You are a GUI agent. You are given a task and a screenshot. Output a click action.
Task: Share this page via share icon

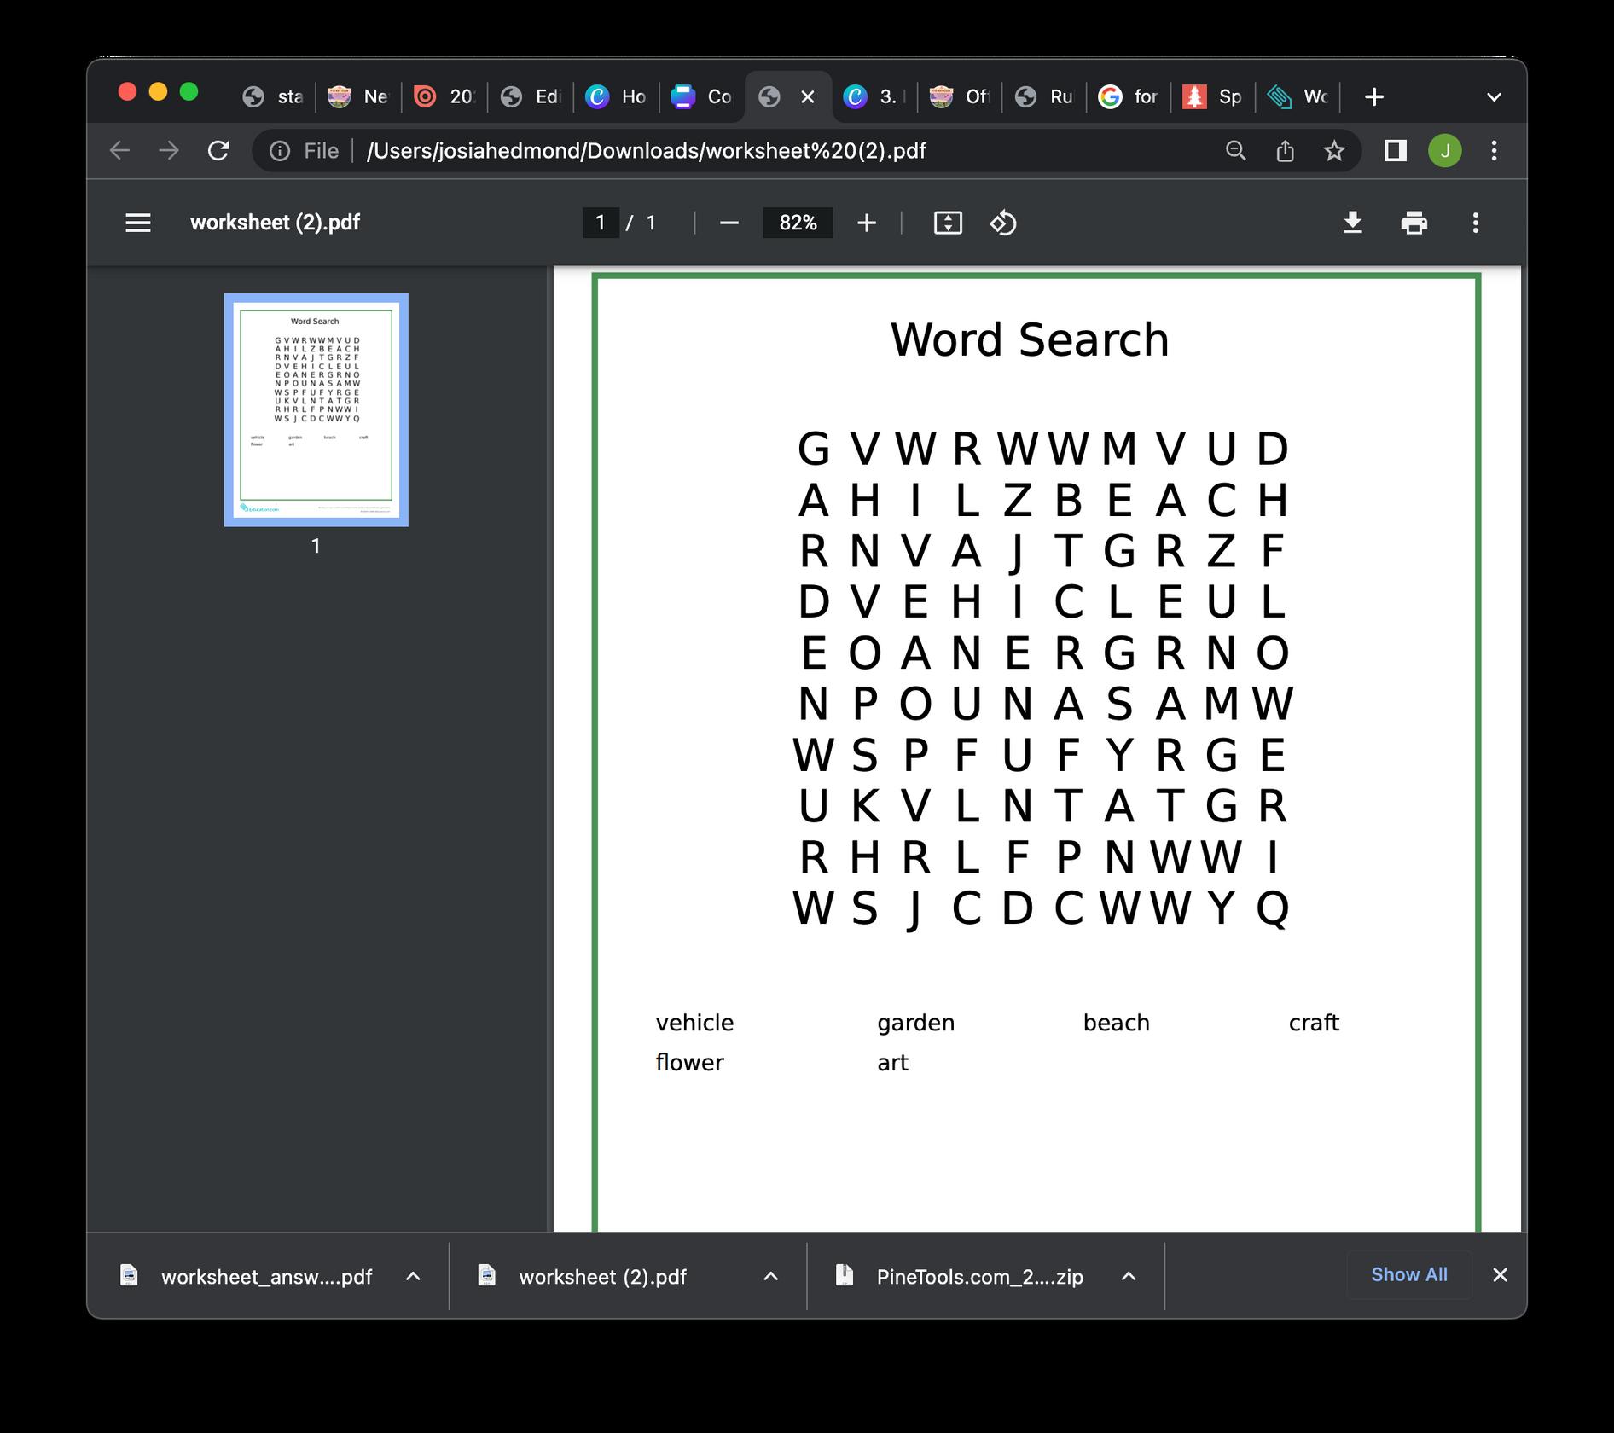[1285, 151]
